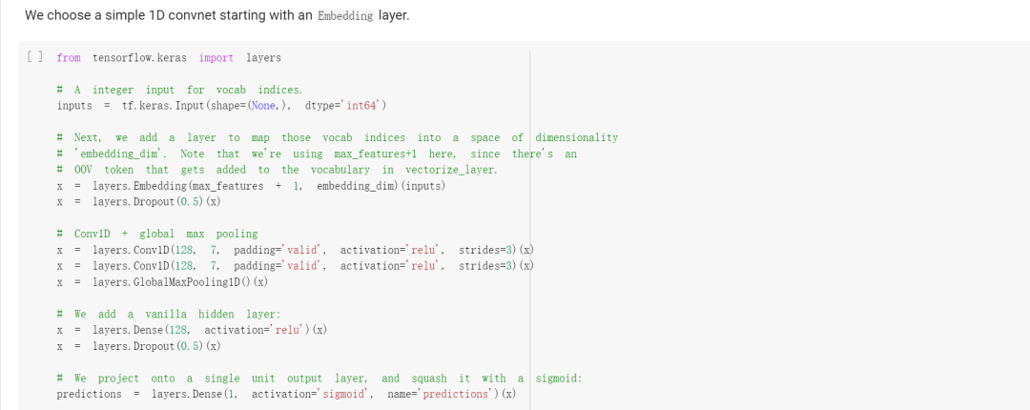Click the inline Embedding code word in the description
This screenshot has height=410, width=1030.
point(342,16)
